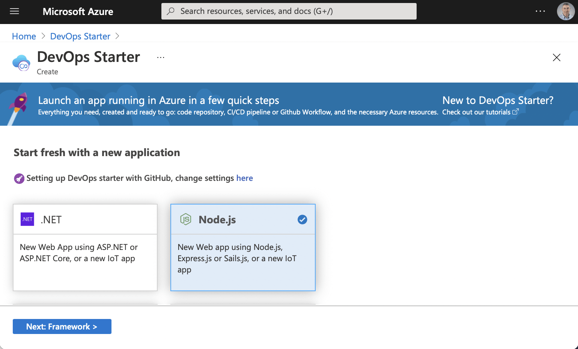Click the DevOps Starter cloud icon

click(21, 63)
